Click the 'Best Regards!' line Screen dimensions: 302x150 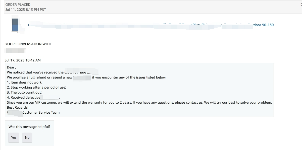click(x=18, y=107)
